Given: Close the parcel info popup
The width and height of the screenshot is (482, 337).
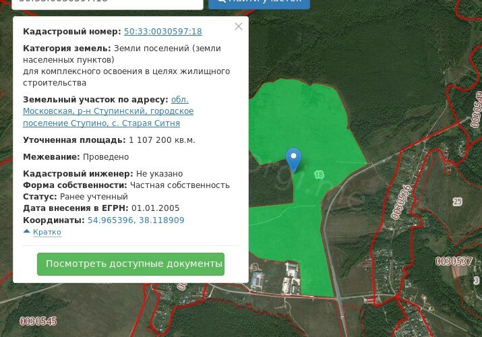Looking at the screenshot, I should (238, 27).
